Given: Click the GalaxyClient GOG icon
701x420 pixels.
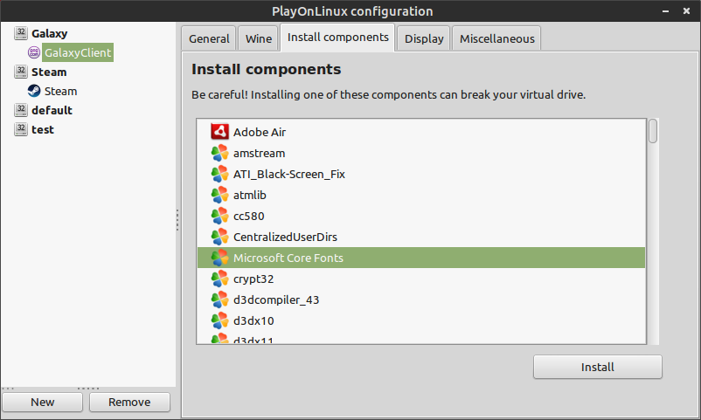Looking at the screenshot, I should [x=34, y=52].
